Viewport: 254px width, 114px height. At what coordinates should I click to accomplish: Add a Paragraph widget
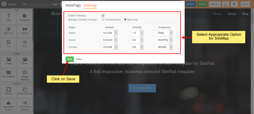25,18
